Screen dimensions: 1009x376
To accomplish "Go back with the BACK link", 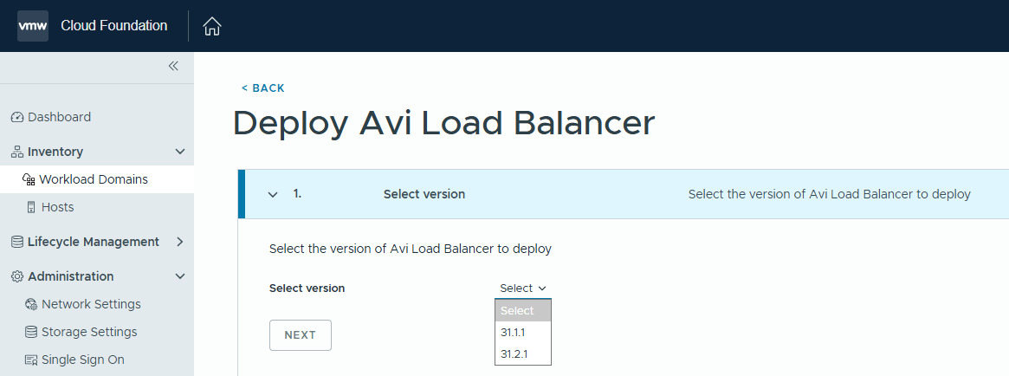I will click(x=262, y=88).
